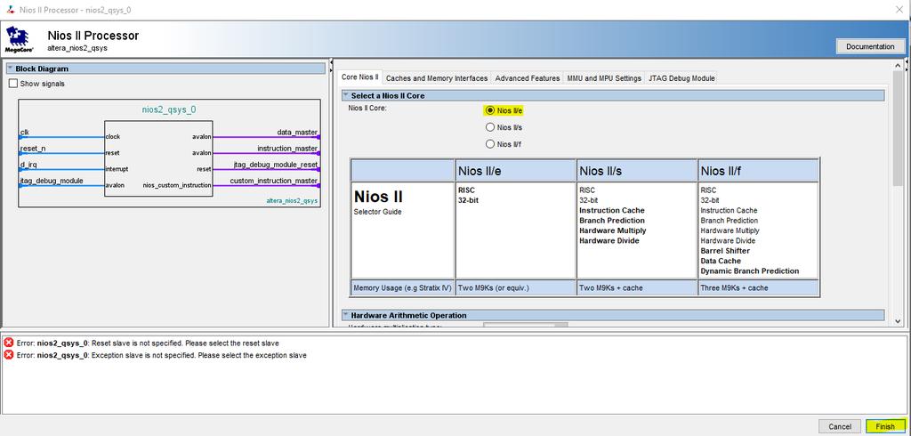Viewport: 911px width, 436px height.
Task: Click the jtag_debug_module_reset port label
Action: tap(276, 165)
